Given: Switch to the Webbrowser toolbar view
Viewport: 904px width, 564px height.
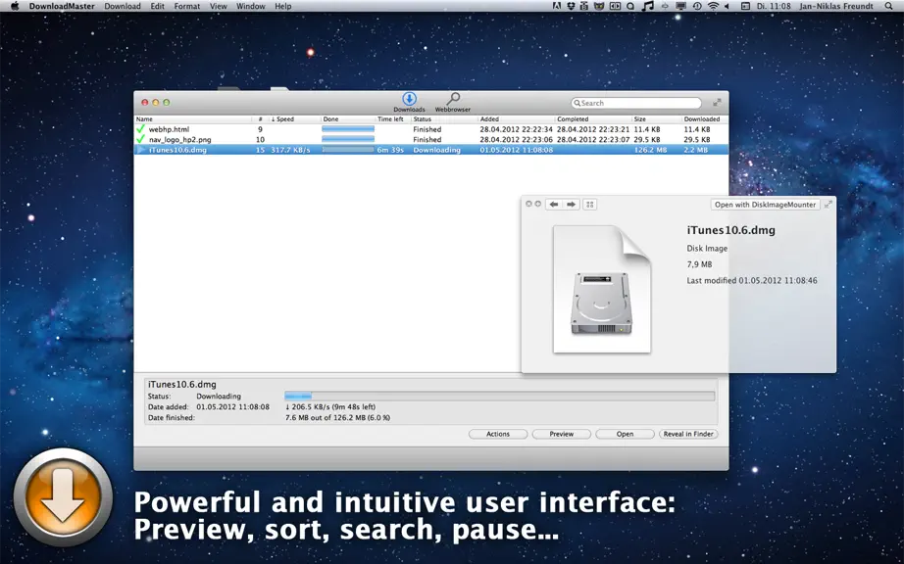Looking at the screenshot, I should [453, 103].
